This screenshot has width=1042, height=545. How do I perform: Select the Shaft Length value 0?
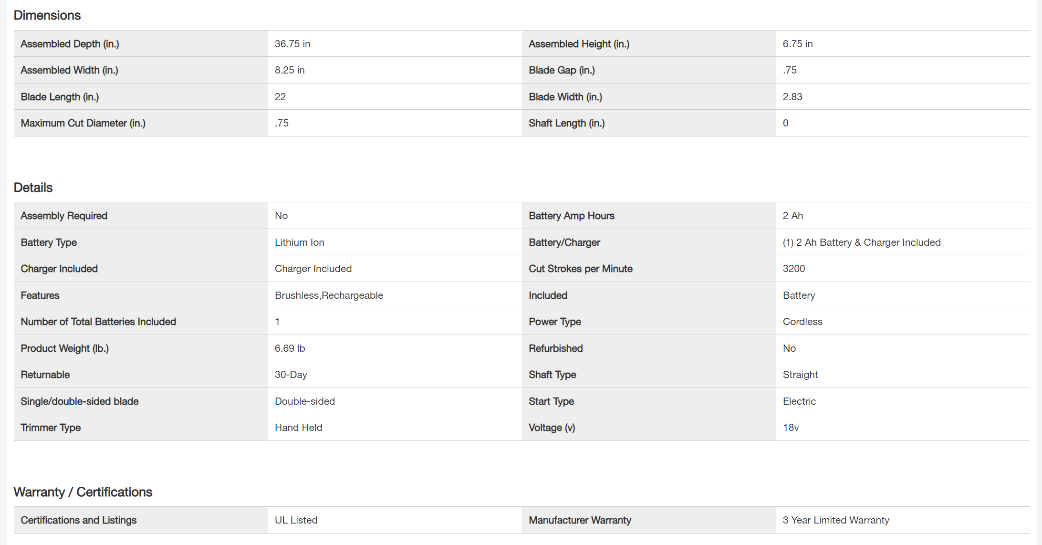[785, 123]
